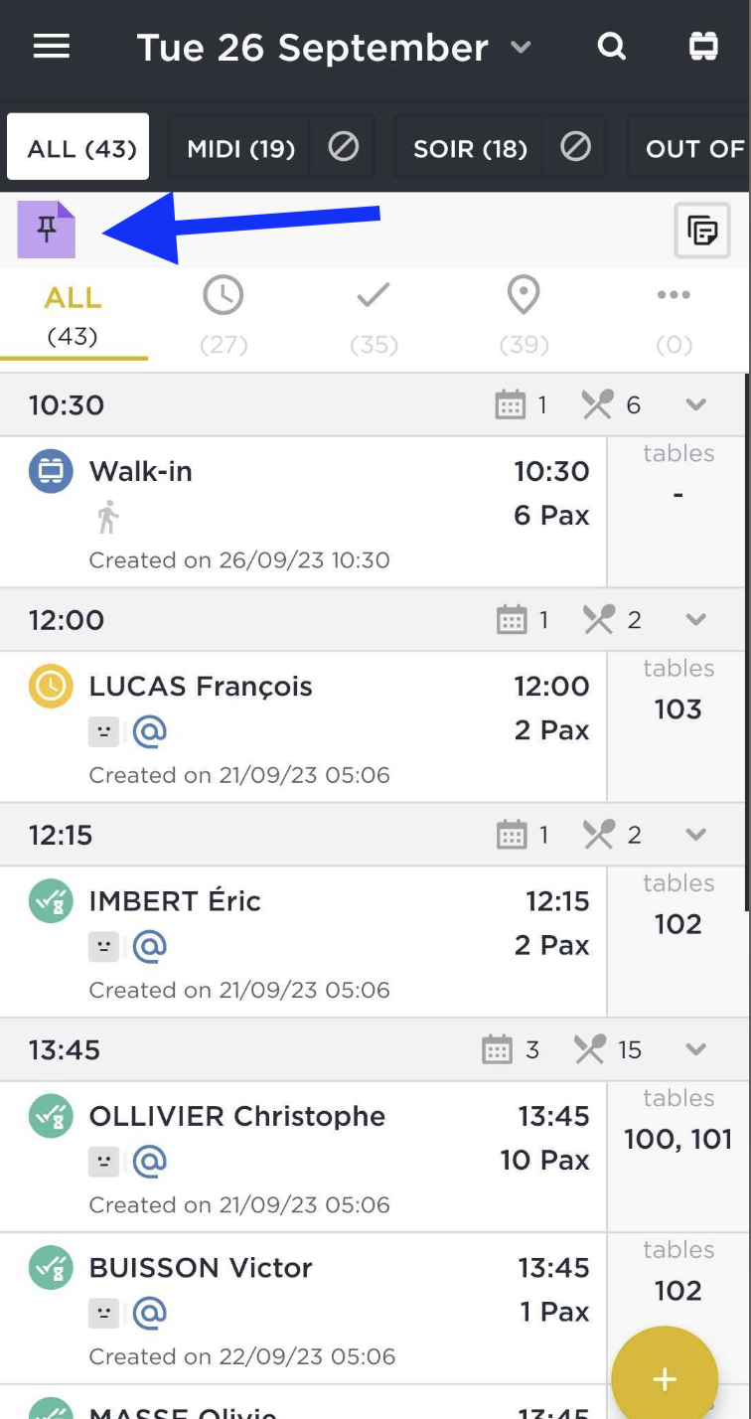The width and height of the screenshot is (751, 1419).
Task: Tap the search magnifier icon
Action: click(x=612, y=47)
